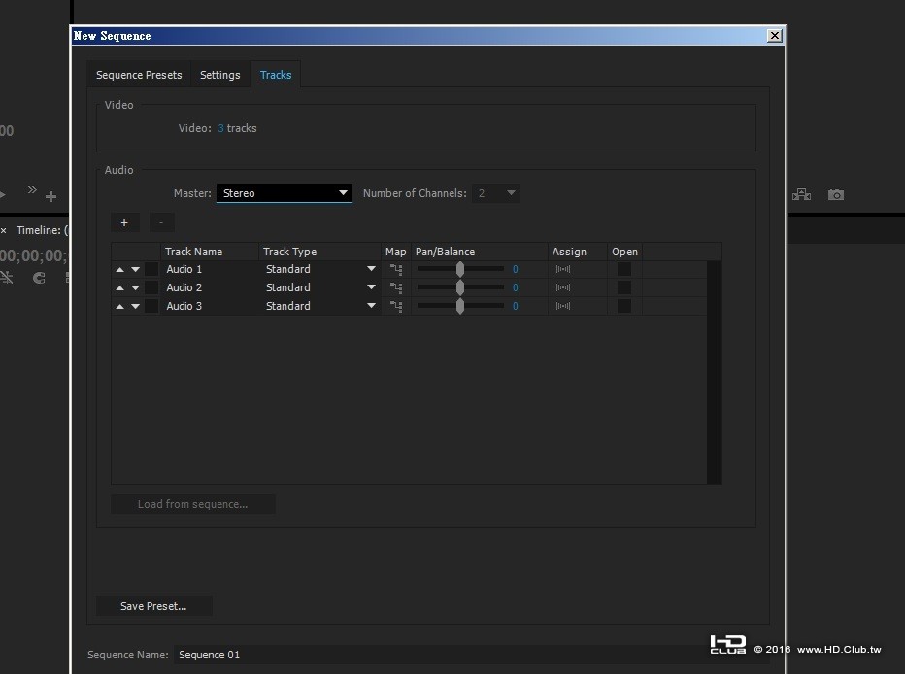Click the camera export frame icon
Screen dimensions: 905x674
point(835,195)
